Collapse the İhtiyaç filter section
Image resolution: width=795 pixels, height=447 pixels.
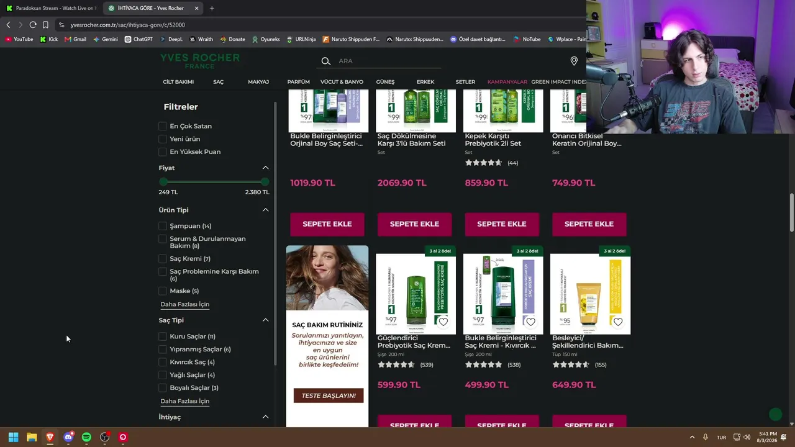(x=265, y=417)
